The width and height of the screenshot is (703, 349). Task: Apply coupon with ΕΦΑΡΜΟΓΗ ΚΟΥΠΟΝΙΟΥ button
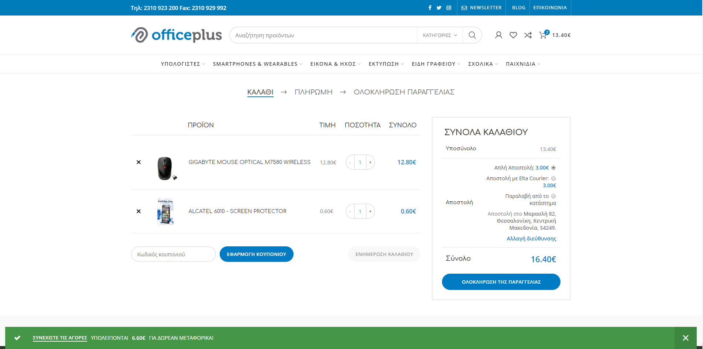click(x=257, y=254)
